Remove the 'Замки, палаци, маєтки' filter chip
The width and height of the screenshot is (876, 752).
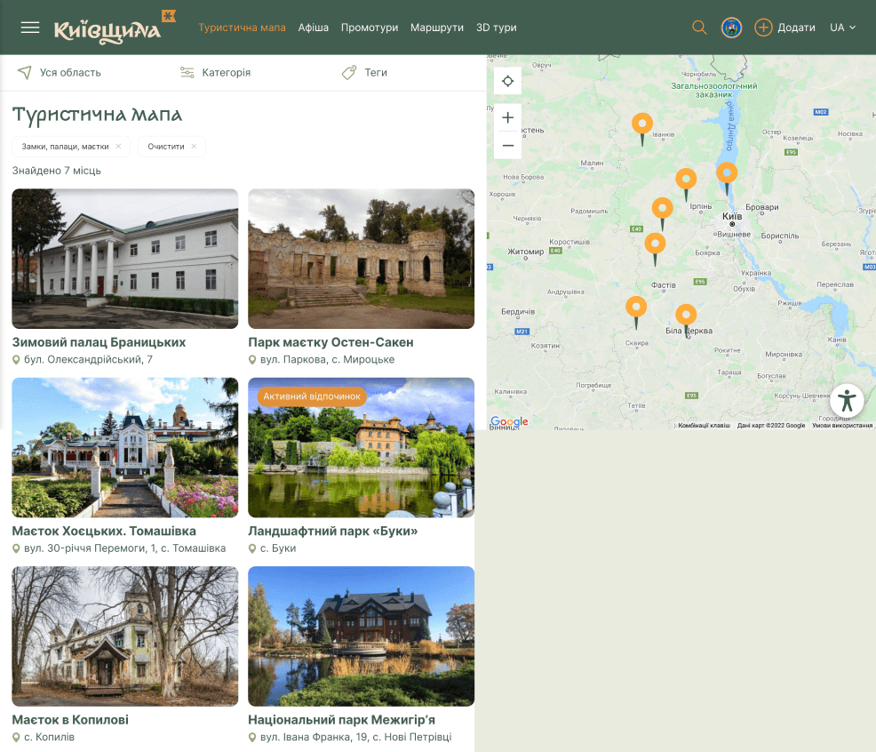118,147
